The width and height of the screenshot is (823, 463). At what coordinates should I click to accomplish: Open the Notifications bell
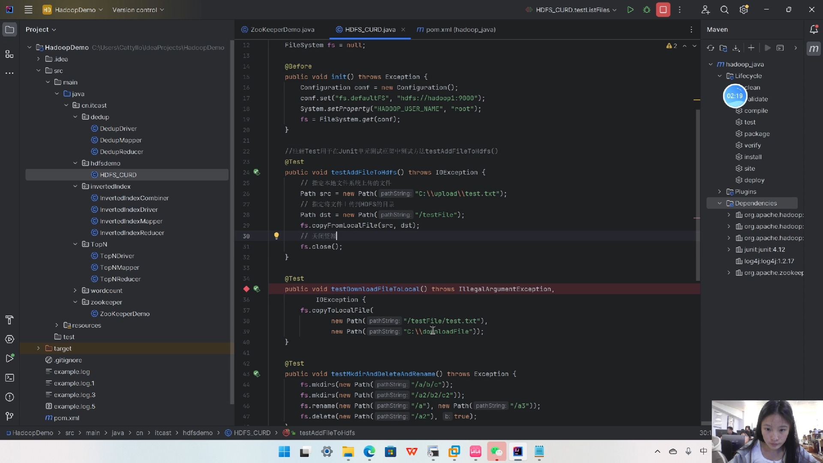coord(814,29)
